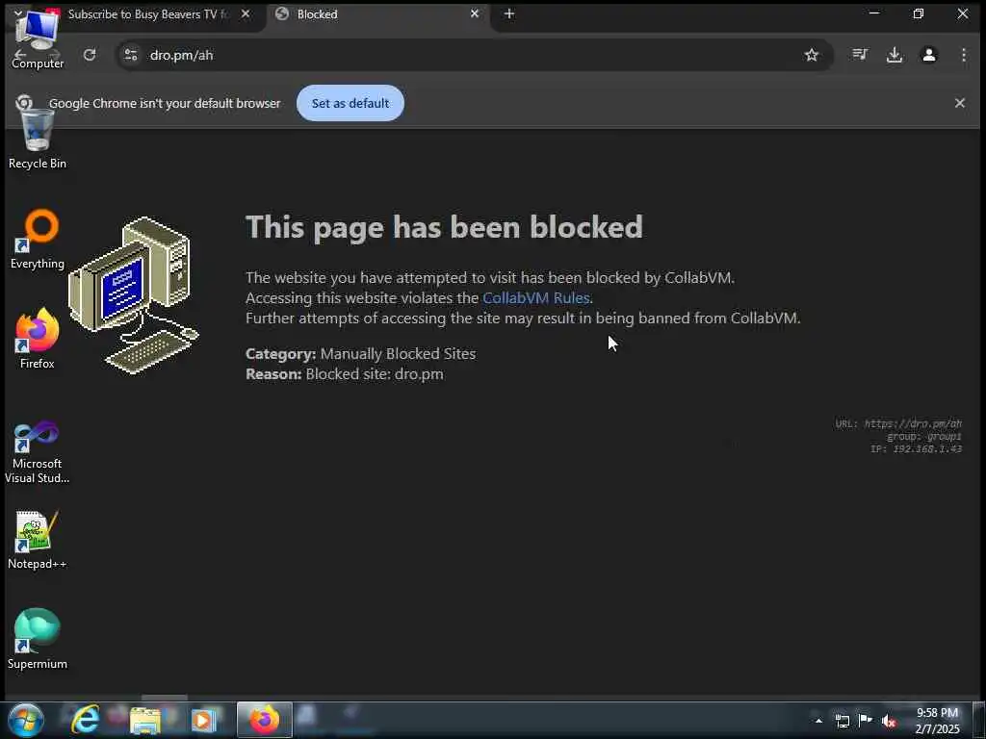Open the media controls icon in toolbar

860,55
